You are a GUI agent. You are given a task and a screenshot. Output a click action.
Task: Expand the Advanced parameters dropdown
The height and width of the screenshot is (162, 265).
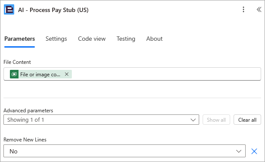tap(101, 120)
